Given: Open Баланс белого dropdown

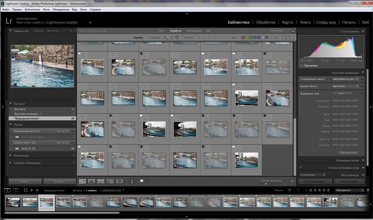Looking at the screenshot, I should 345,86.
